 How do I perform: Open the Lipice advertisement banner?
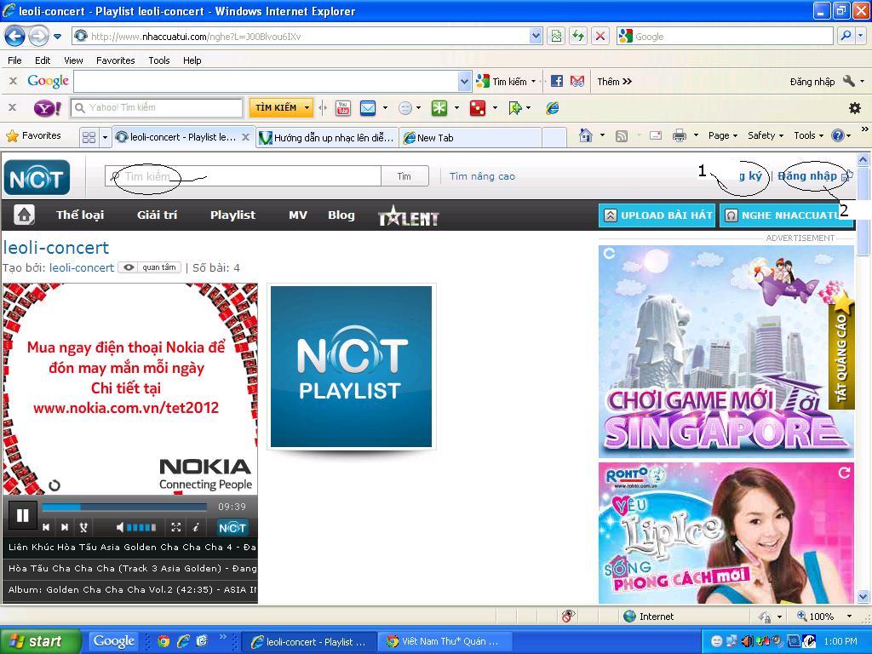[726, 533]
